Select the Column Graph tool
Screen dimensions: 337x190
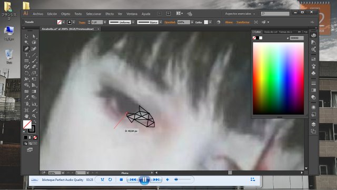[34, 104]
